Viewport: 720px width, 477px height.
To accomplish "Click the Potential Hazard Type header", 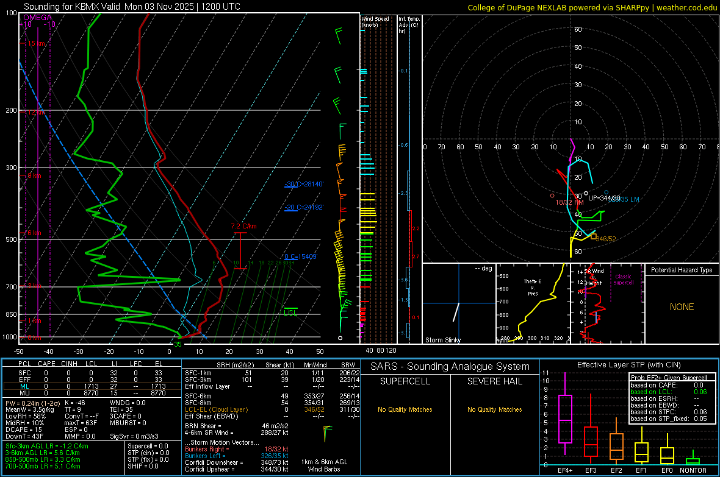I will click(682, 270).
